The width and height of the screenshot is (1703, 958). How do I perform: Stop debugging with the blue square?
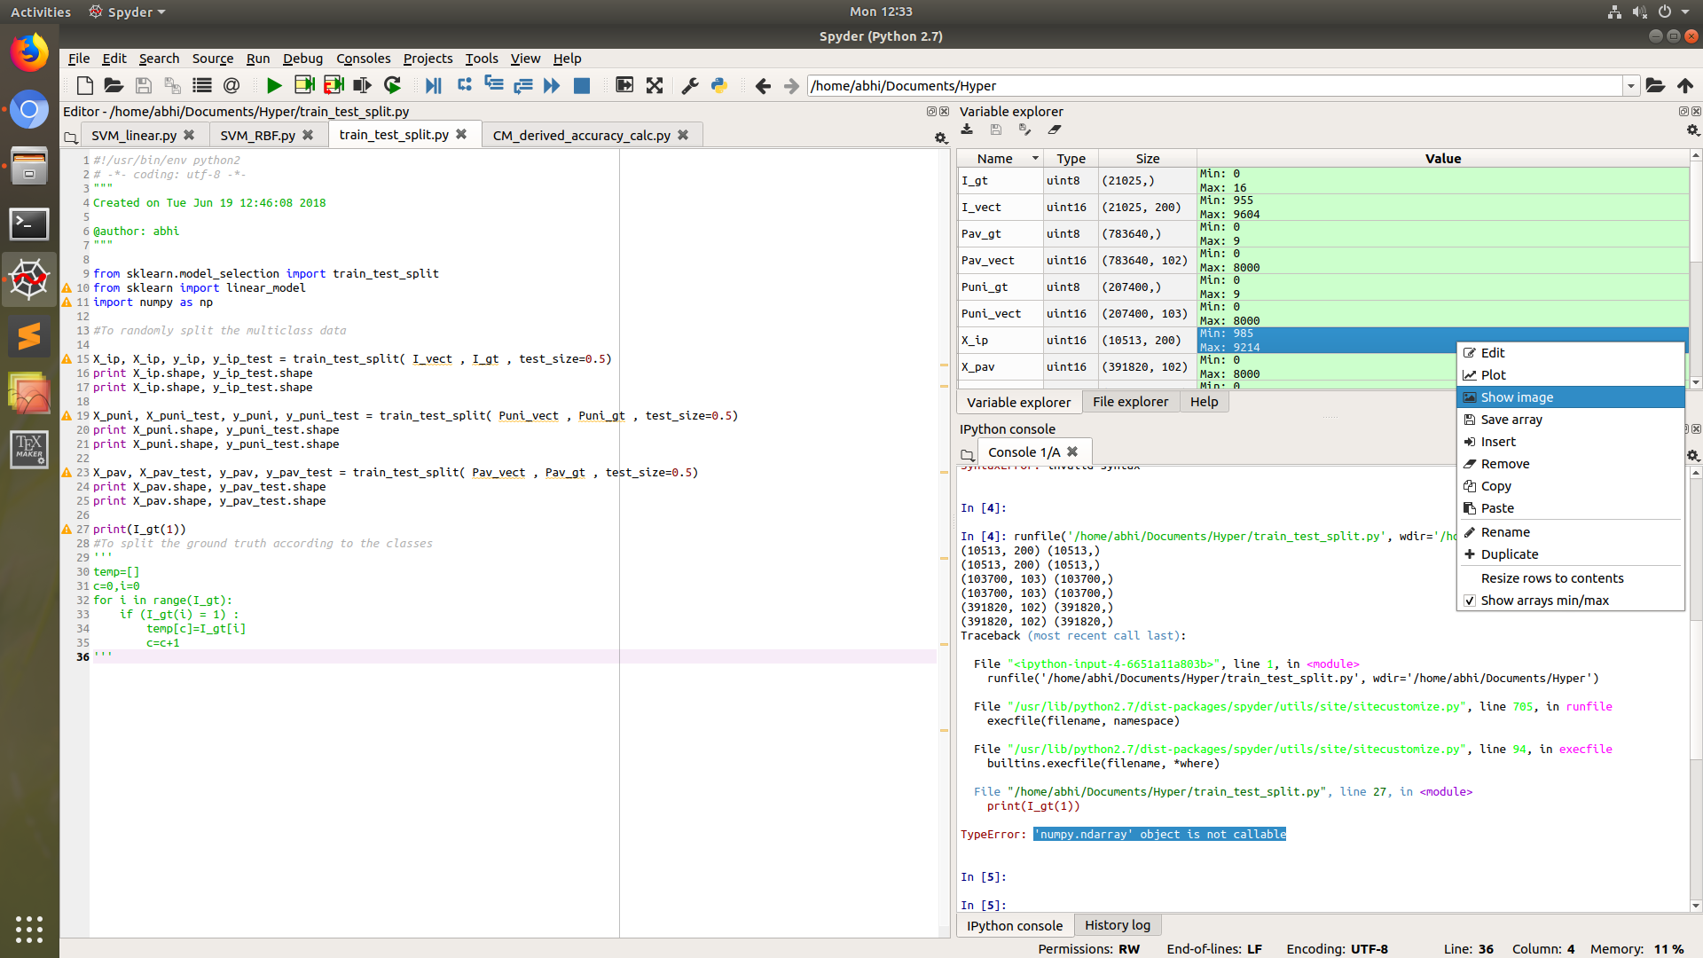tap(582, 86)
